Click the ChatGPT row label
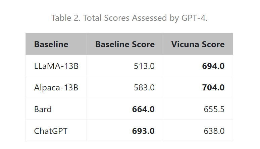The height and width of the screenshot is (149, 260). [x=51, y=131]
